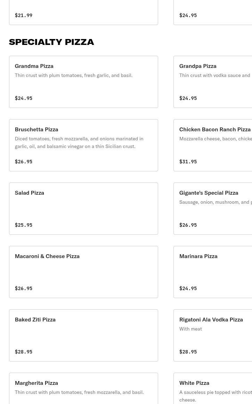Choose the Chicken Bacon Ranch Pizza card
The height and width of the screenshot is (404, 252).
pyautogui.click(x=213, y=145)
